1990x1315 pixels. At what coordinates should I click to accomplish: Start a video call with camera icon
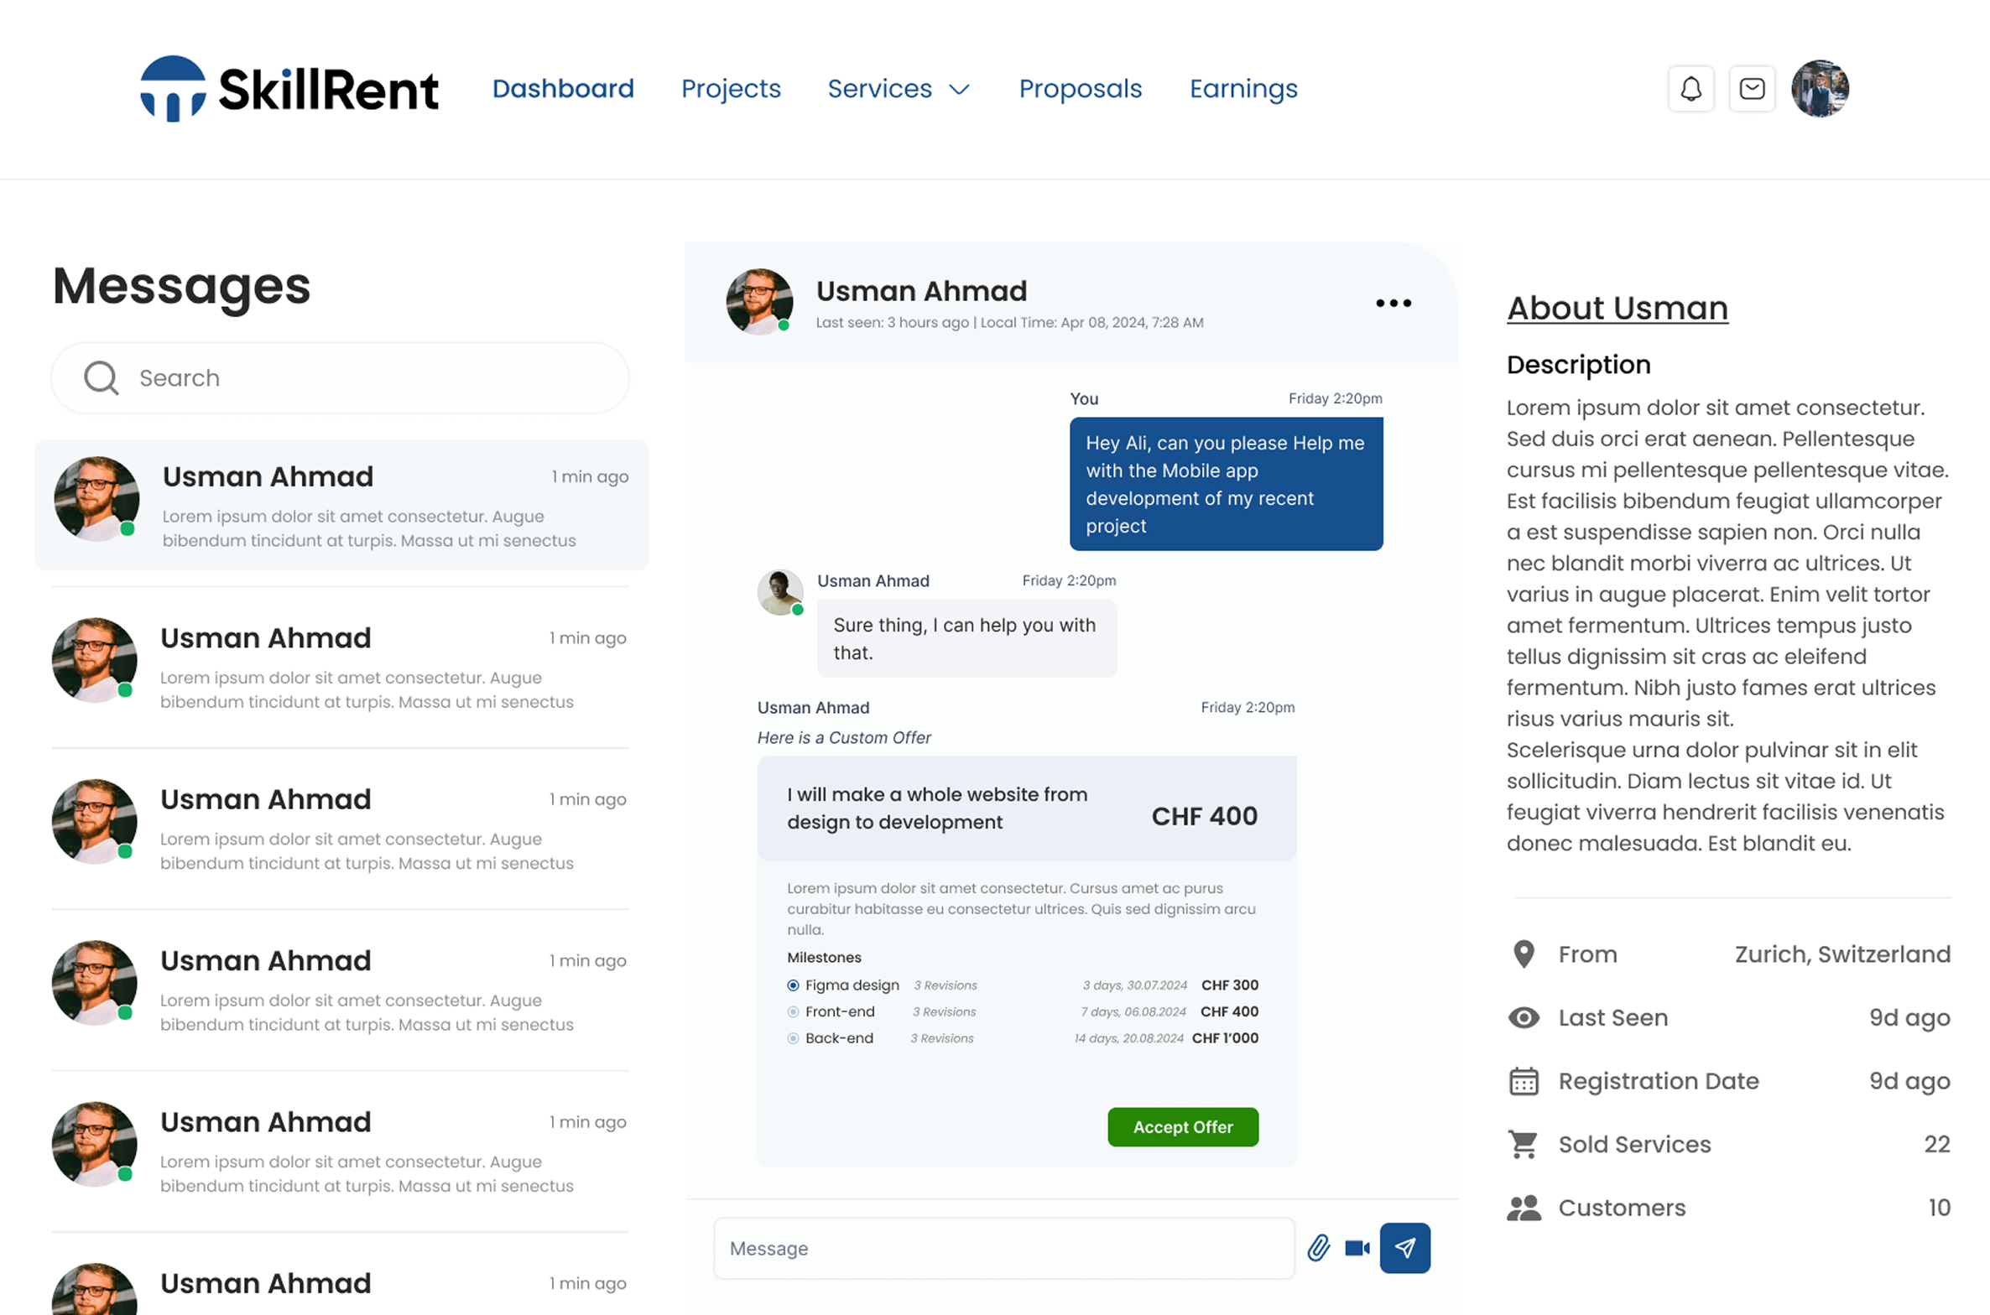1357,1248
